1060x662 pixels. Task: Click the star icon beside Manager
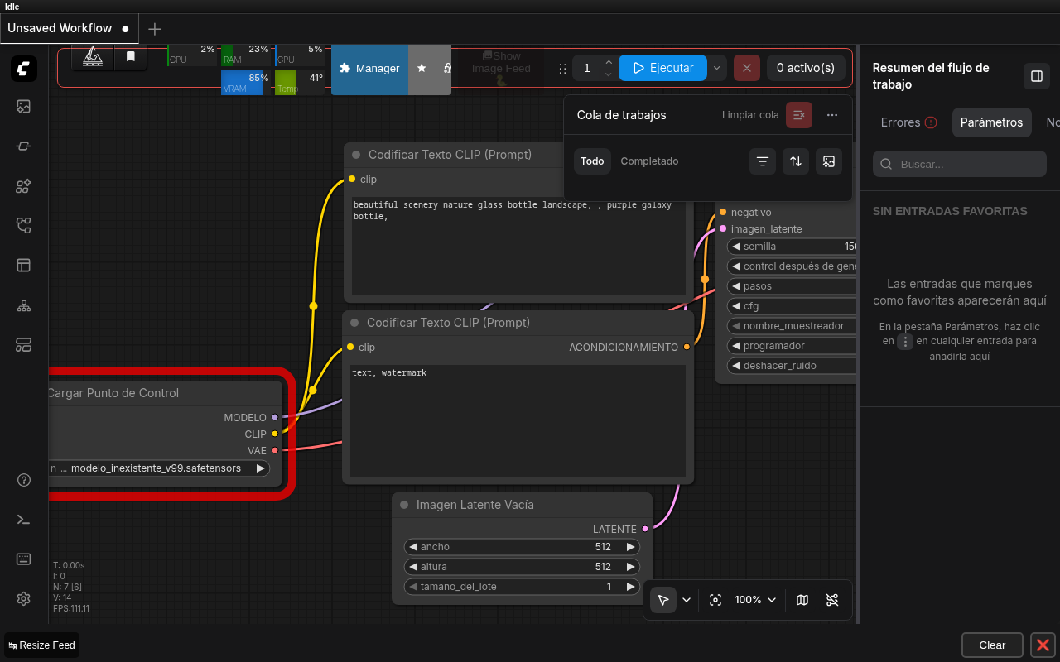tap(422, 68)
